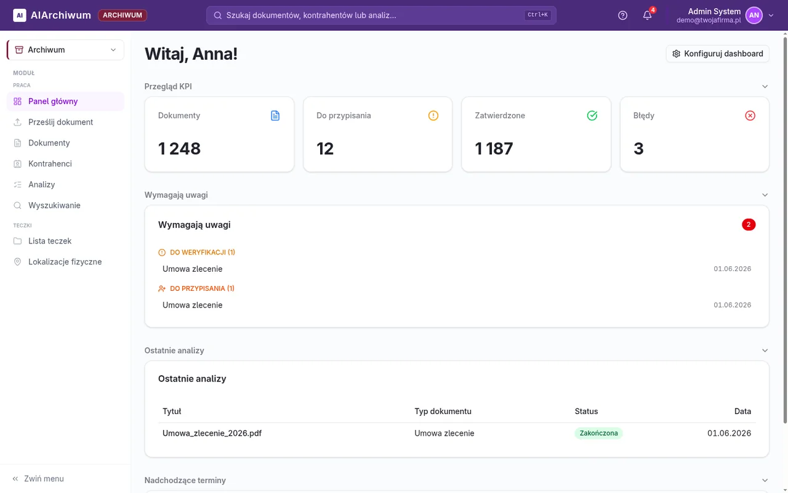Open Lista teczek

[x=65, y=241]
